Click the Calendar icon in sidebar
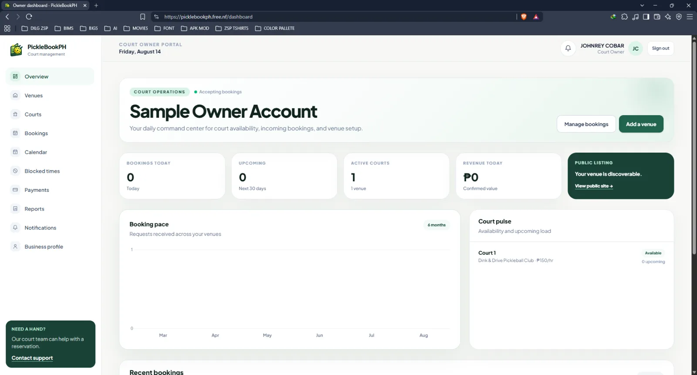The height and width of the screenshot is (375, 697). coord(15,152)
